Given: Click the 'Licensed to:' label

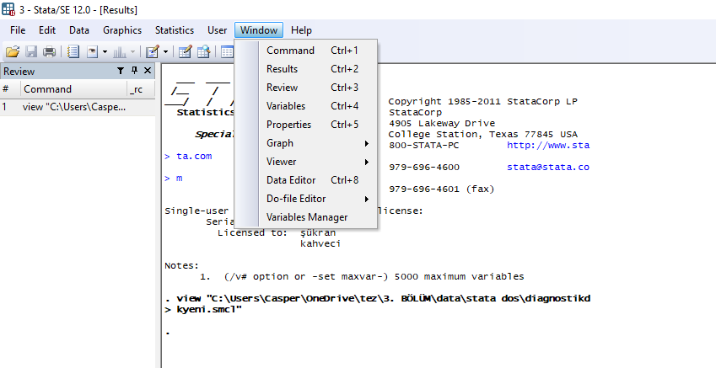Looking at the screenshot, I should coord(252,233).
